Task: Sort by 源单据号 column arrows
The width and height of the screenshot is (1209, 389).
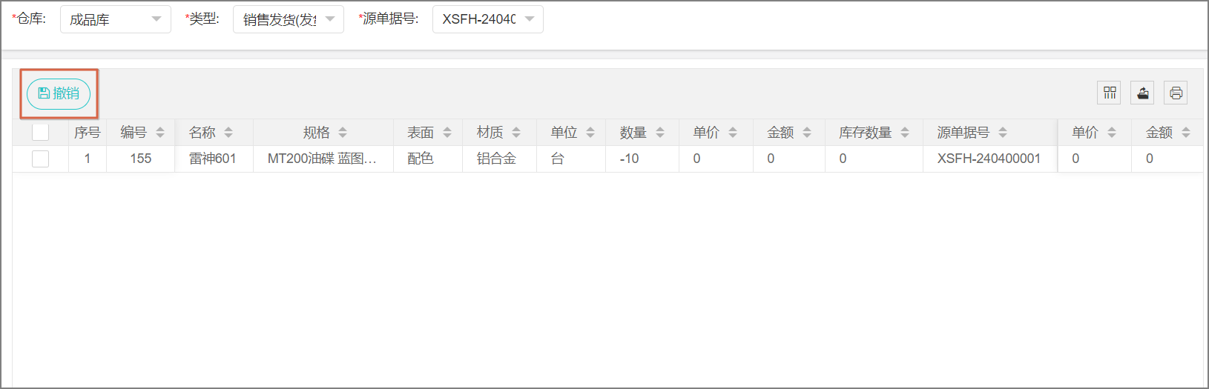Action: tap(1003, 133)
